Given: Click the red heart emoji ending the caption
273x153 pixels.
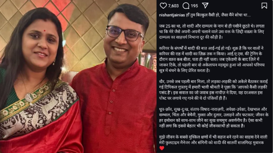Looking at the screenshot, I should (162, 148).
